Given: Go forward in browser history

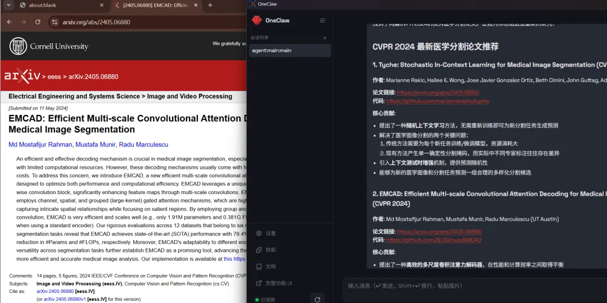Looking at the screenshot, I should coord(24,22).
